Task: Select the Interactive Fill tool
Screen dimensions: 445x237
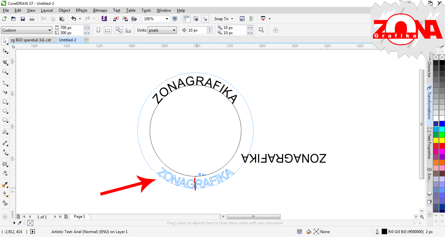Action: pyautogui.click(x=5, y=194)
